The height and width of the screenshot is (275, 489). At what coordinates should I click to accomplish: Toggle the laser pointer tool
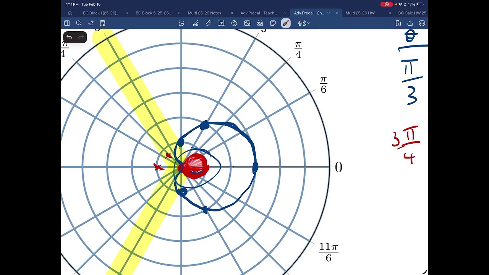point(286,23)
